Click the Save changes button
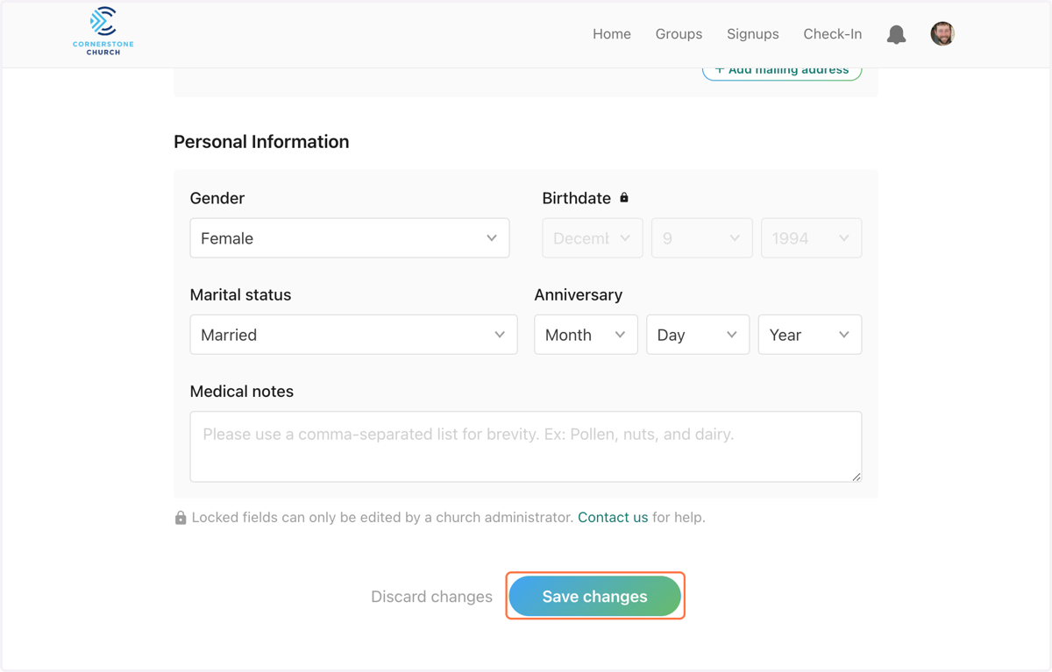 pos(595,597)
